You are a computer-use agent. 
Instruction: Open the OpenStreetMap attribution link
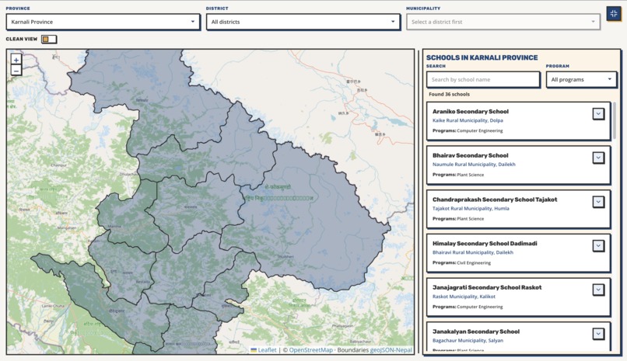click(310, 350)
